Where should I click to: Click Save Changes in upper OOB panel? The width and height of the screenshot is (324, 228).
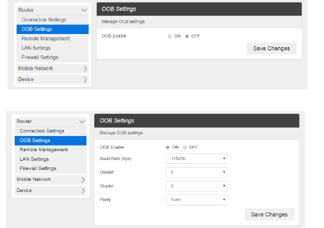tap(271, 48)
